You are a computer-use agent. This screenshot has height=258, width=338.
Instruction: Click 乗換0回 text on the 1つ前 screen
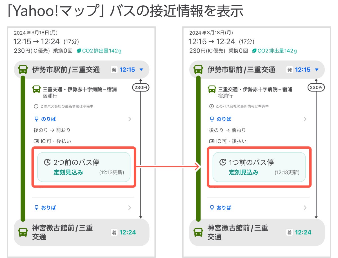(238, 51)
